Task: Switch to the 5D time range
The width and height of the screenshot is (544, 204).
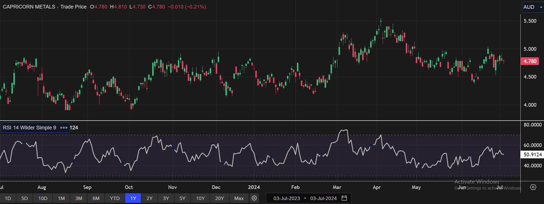Action: 25,198
